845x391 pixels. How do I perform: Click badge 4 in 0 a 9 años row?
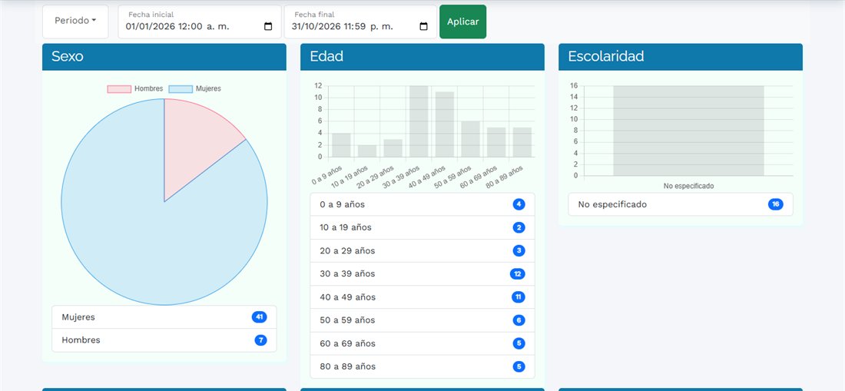pyautogui.click(x=519, y=204)
